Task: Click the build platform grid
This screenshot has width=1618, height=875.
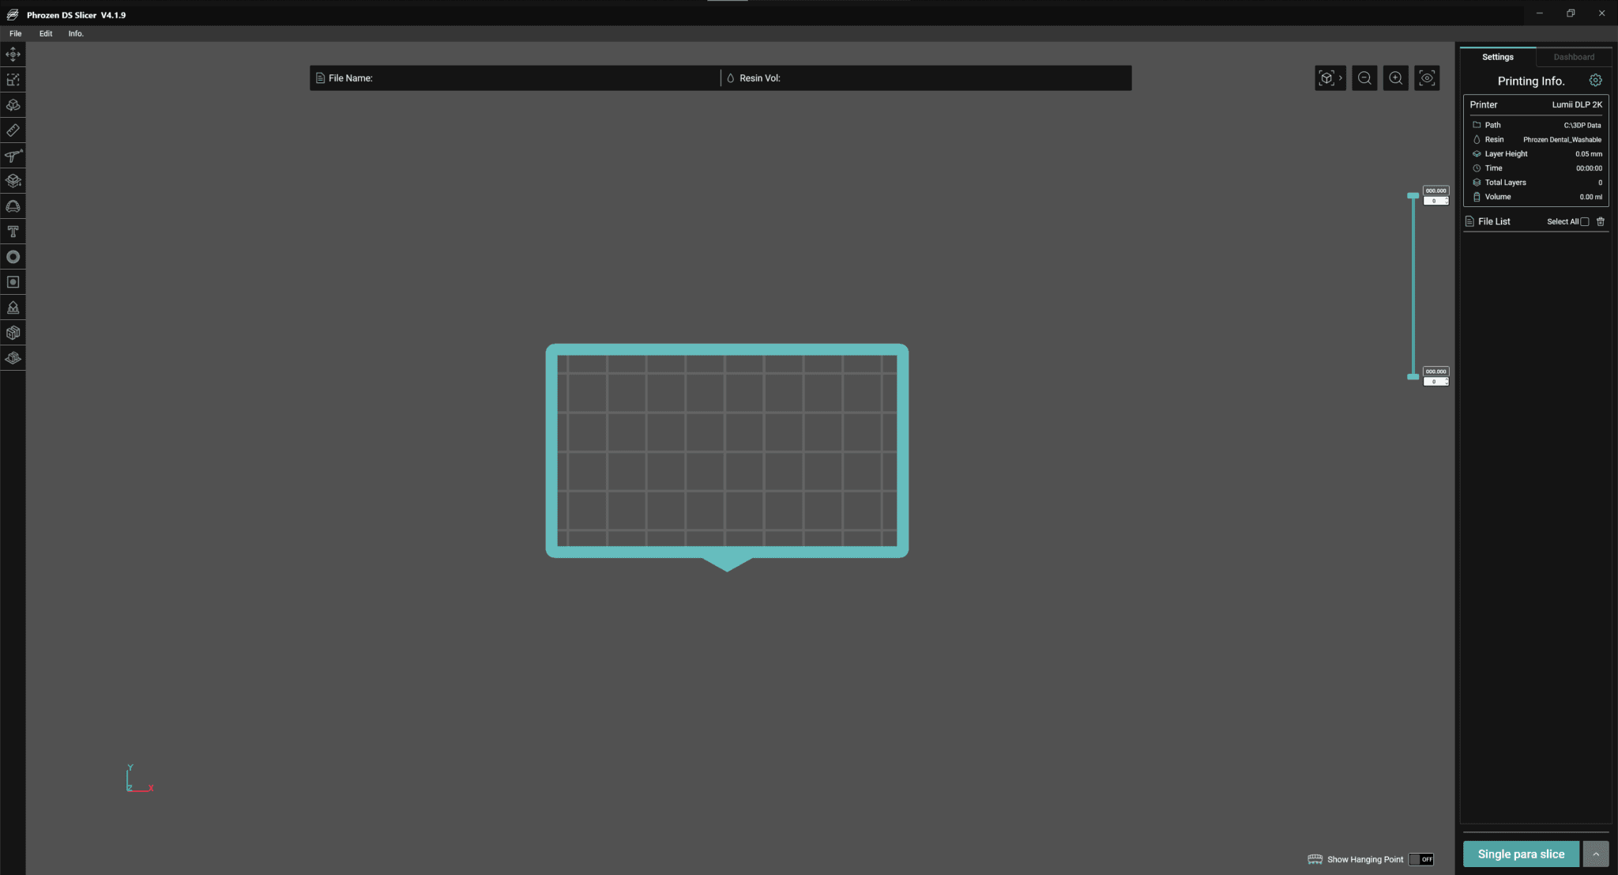Action: (x=727, y=451)
